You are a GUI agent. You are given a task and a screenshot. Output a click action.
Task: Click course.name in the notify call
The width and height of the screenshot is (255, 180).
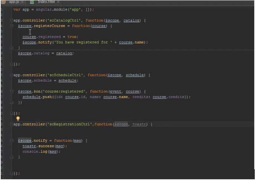click(131, 42)
